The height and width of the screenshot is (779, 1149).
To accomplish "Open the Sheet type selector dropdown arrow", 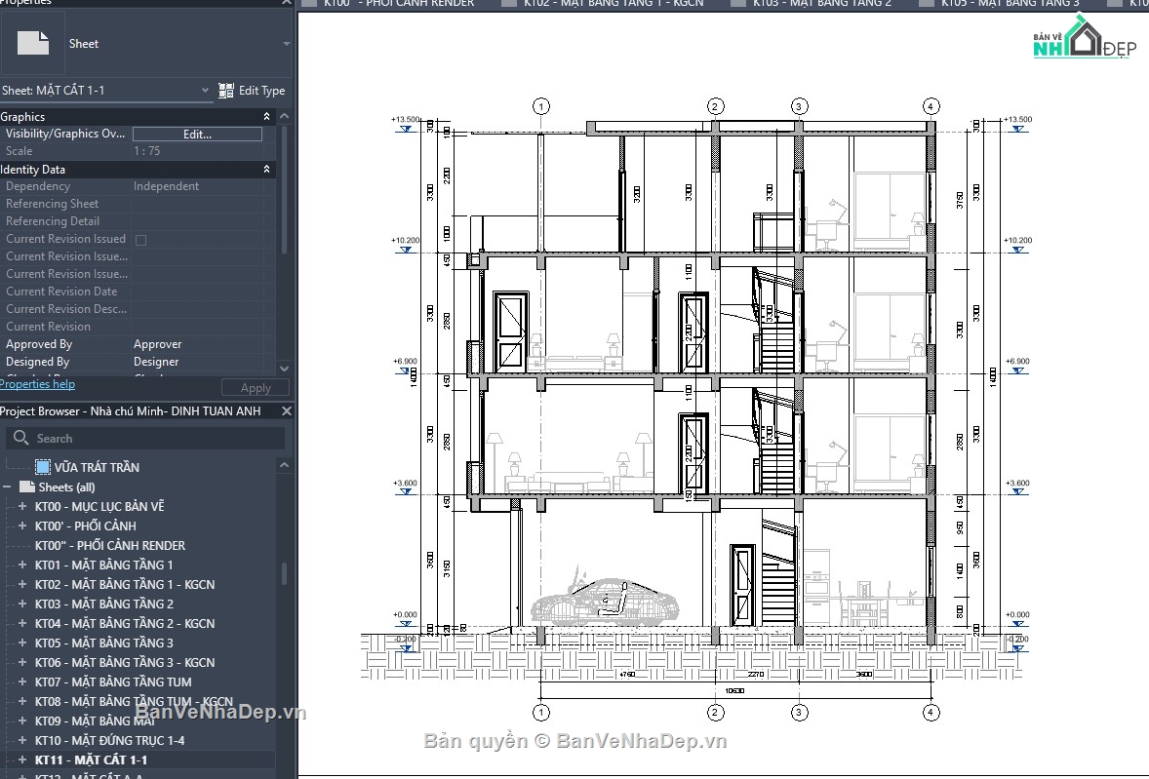I will click(286, 44).
